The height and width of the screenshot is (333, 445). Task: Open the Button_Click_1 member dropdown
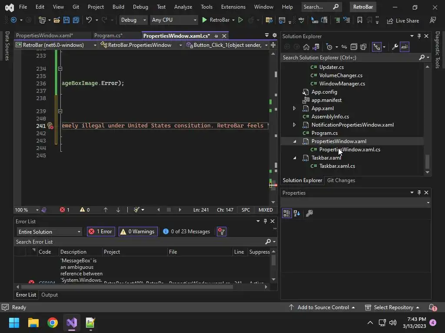227,45
